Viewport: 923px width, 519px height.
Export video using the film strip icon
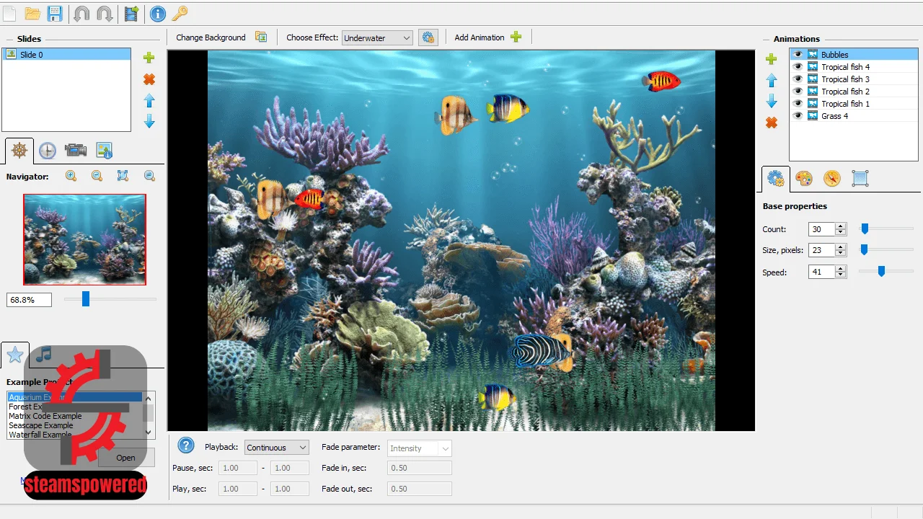pyautogui.click(x=131, y=13)
